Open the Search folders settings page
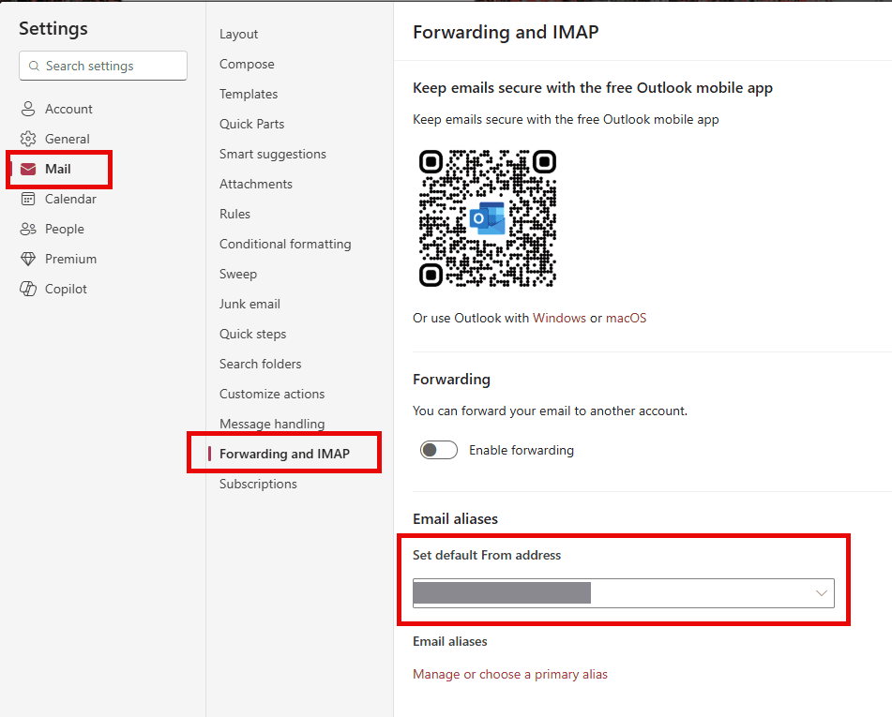 (261, 364)
